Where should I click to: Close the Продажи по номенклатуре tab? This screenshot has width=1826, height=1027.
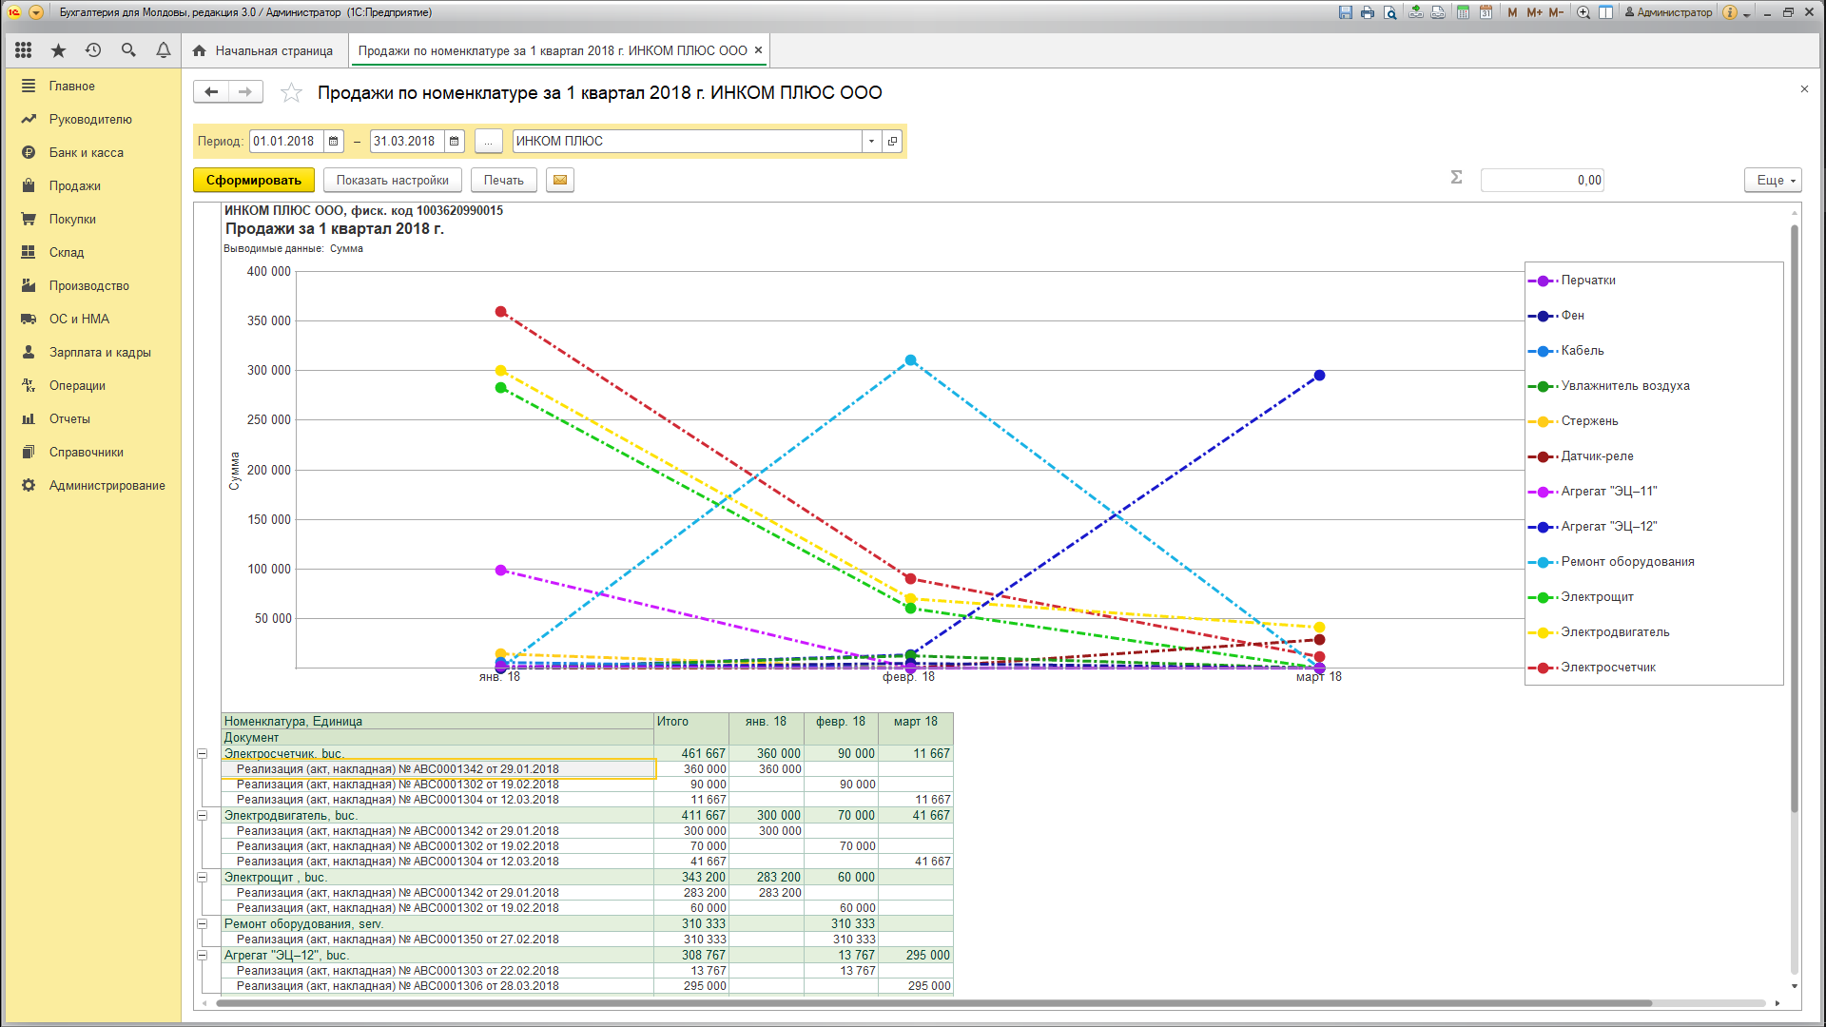758,50
